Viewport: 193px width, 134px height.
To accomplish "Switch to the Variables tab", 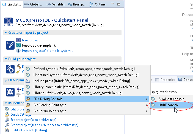I will [x=56, y=4].
